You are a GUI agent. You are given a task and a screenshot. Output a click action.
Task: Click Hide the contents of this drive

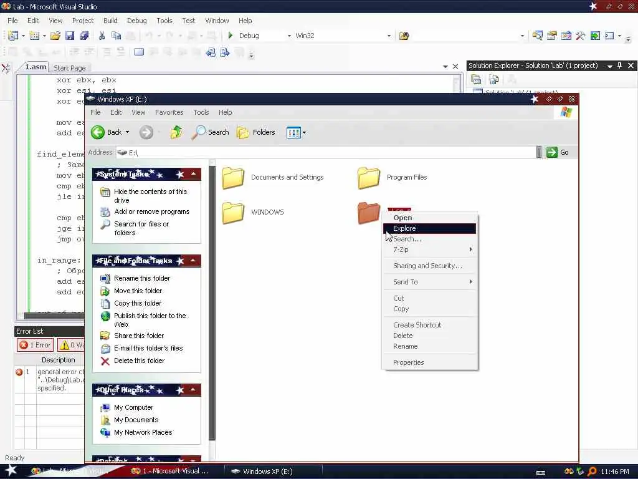(x=151, y=195)
